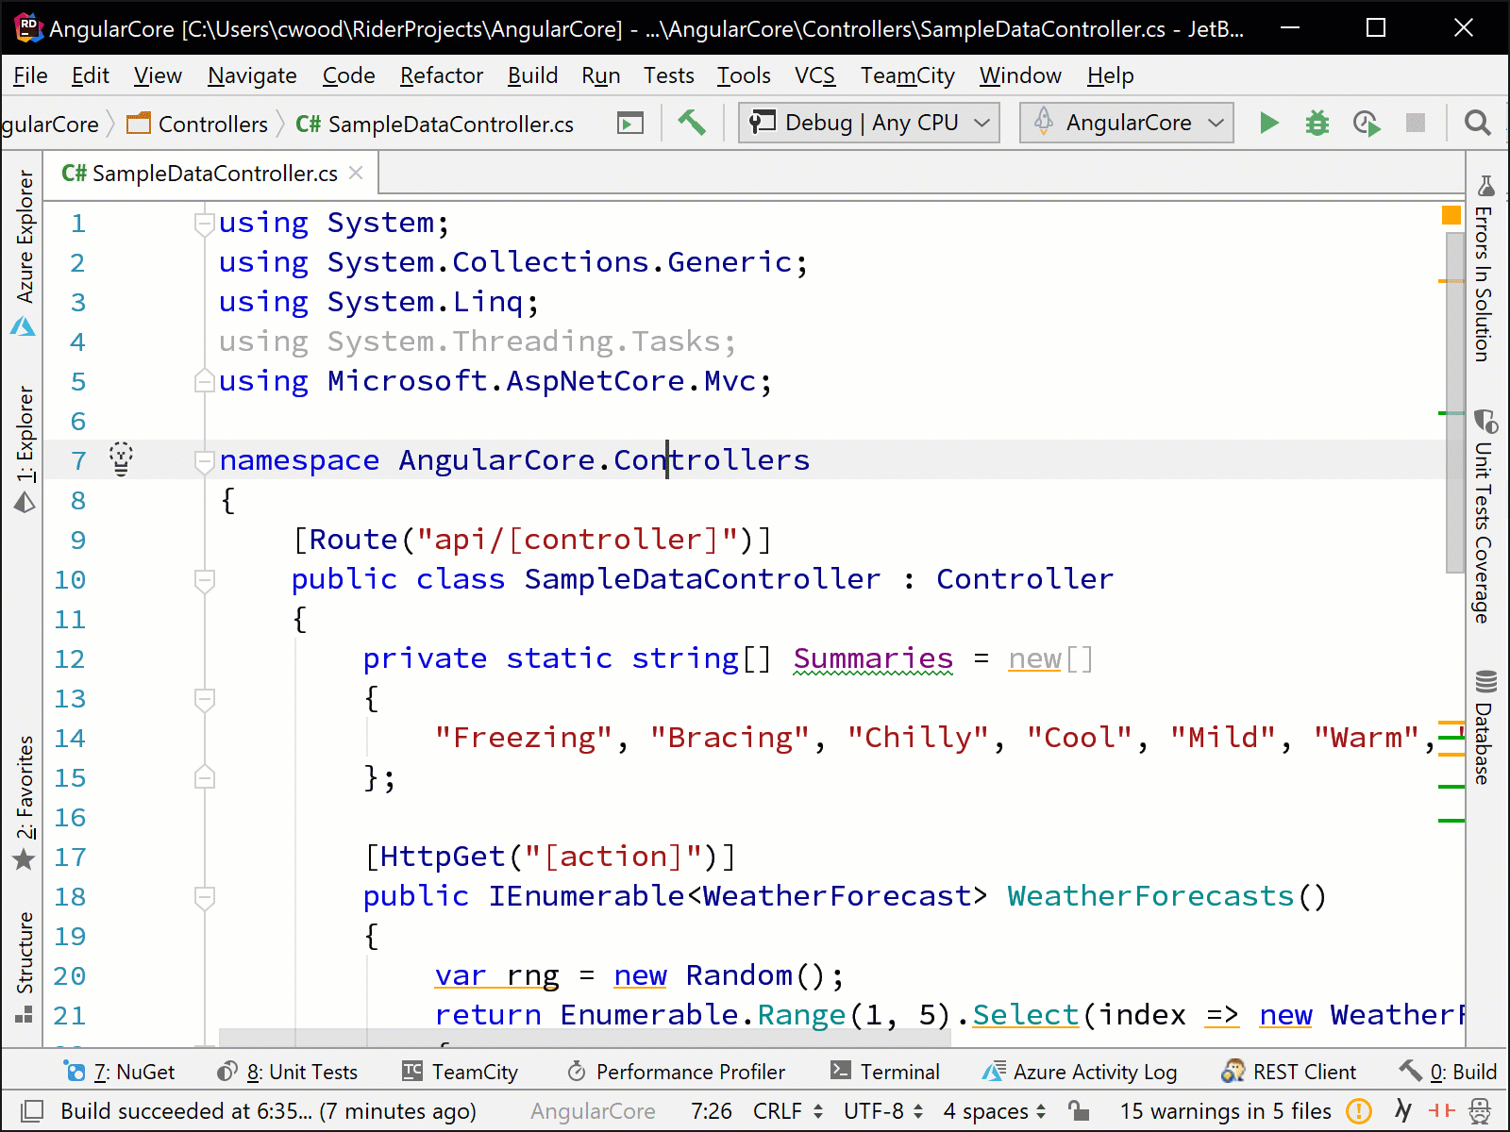Run with Coverage using the clock-play icon
1510x1132 pixels.
pos(1366,123)
